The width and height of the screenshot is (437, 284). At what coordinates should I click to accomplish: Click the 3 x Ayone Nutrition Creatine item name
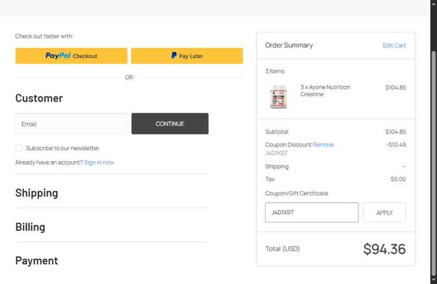(325, 91)
